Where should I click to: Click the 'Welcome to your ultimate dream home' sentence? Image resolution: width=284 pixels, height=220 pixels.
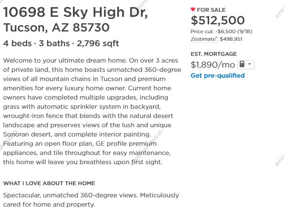[65, 60]
